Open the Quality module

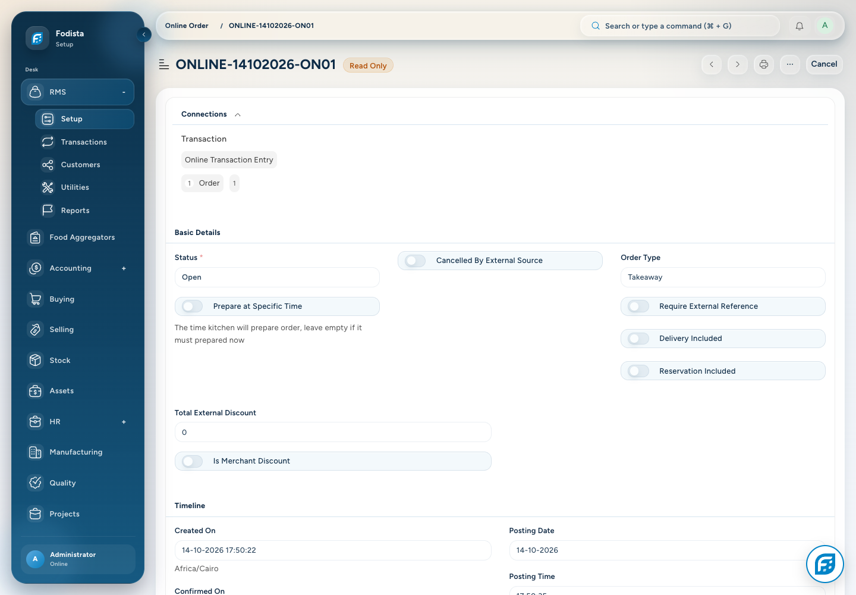coord(77,483)
